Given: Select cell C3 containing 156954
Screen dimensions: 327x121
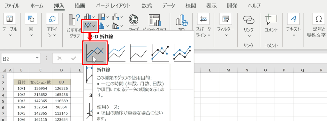Looking at the screenshot, I should tap(41, 89).
